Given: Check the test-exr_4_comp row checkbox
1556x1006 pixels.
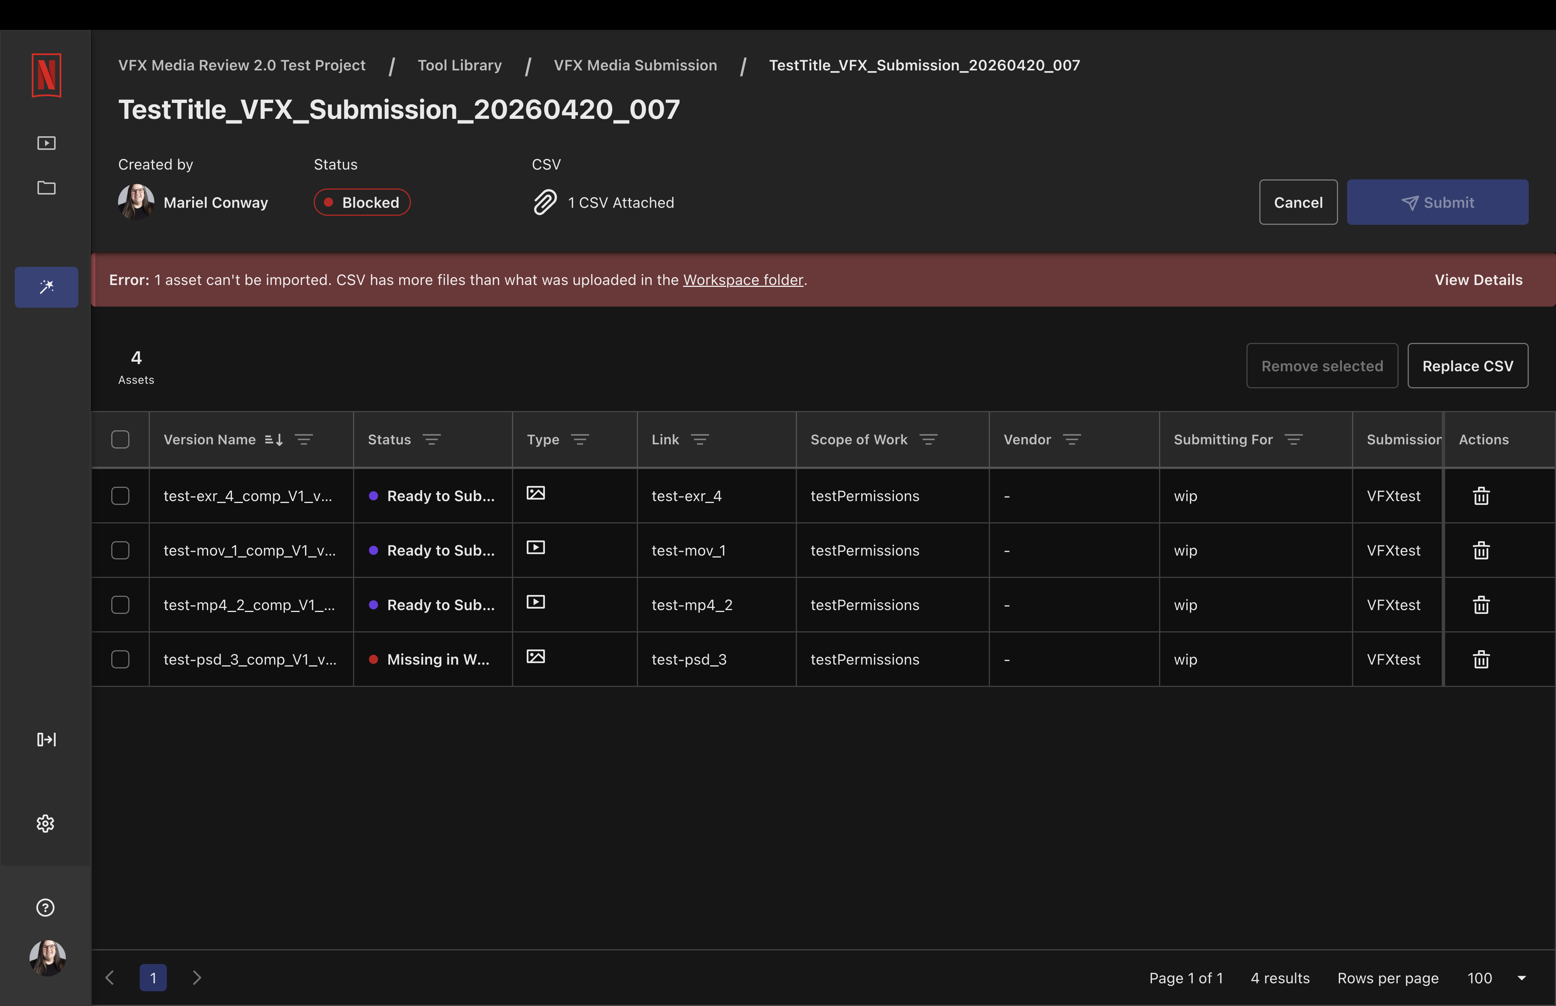Looking at the screenshot, I should pyautogui.click(x=120, y=496).
